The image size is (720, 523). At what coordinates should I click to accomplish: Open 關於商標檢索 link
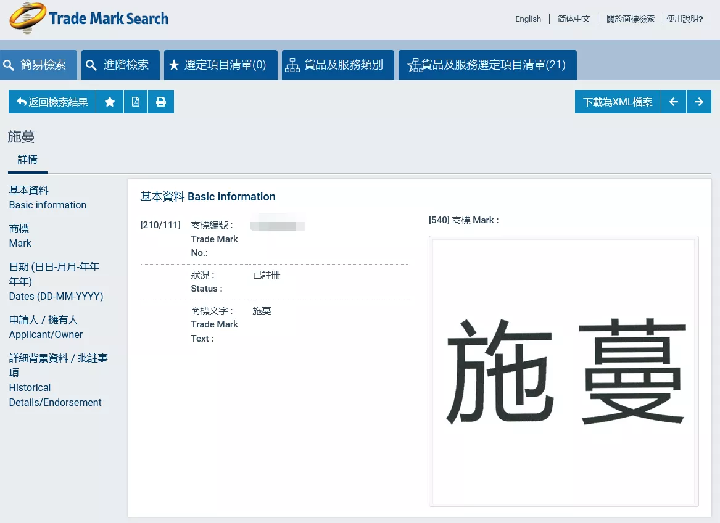pos(631,19)
